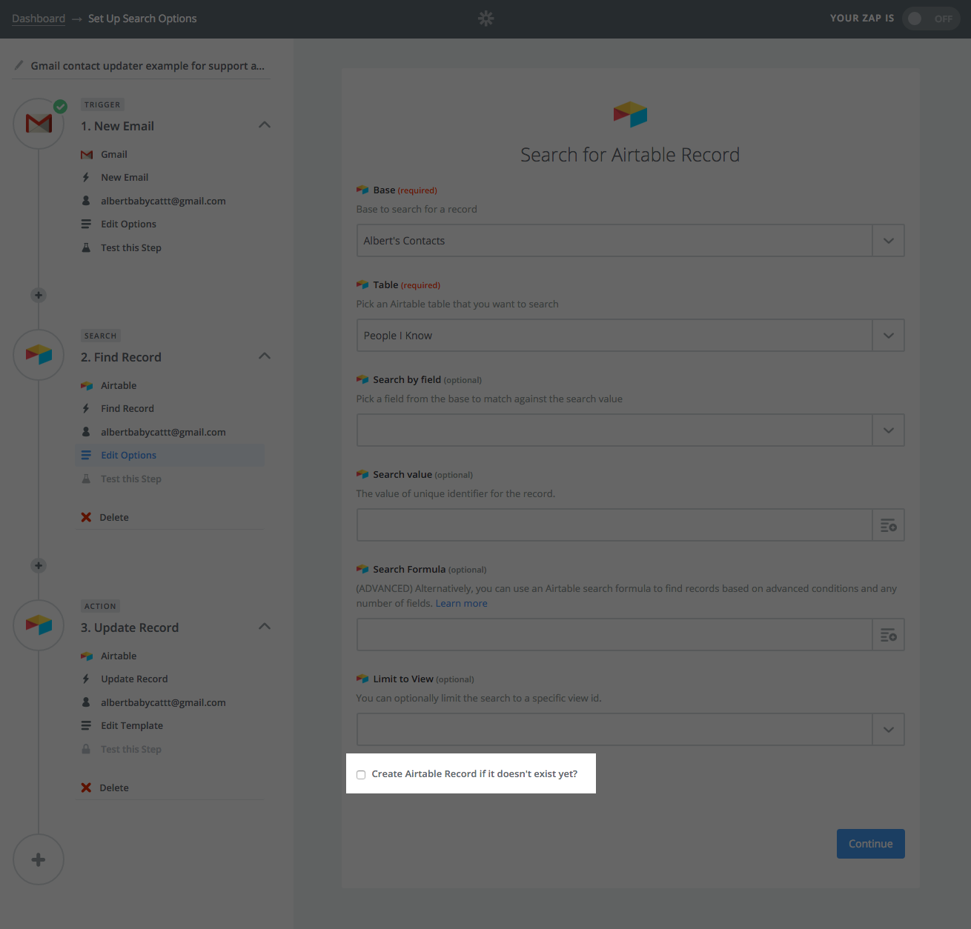Toggle the Zap ON/OFF switch

pyautogui.click(x=931, y=19)
